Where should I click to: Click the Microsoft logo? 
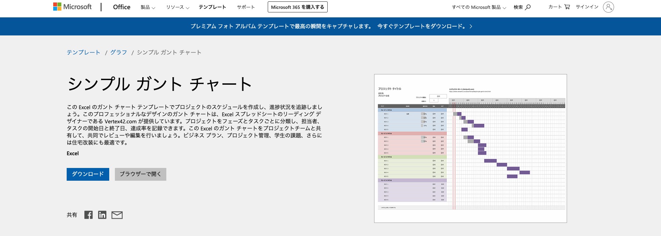(72, 7)
